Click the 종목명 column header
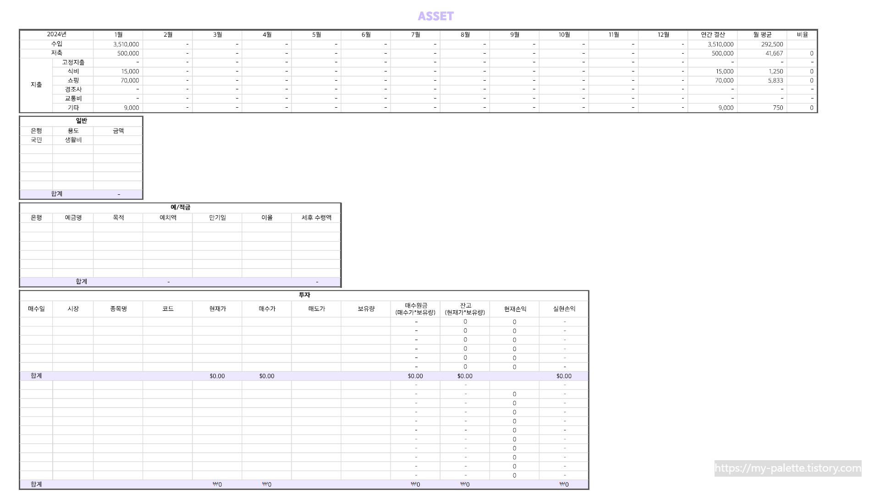This screenshot has width=880, height=495. click(x=118, y=309)
